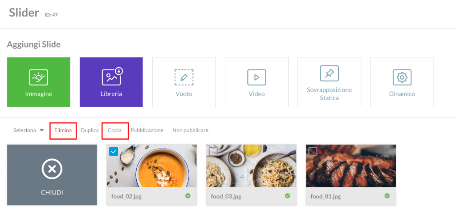This screenshot has width=456, height=218.
Task: Click Elimina to delete selected slides
Action: [x=63, y=130]
